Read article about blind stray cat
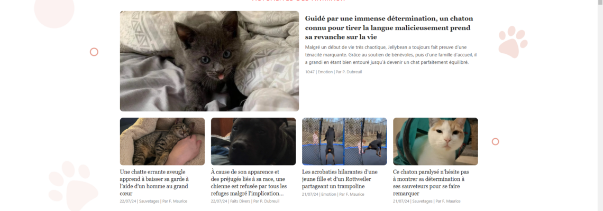This screenshot has height=211, width=603. point(154,183)
